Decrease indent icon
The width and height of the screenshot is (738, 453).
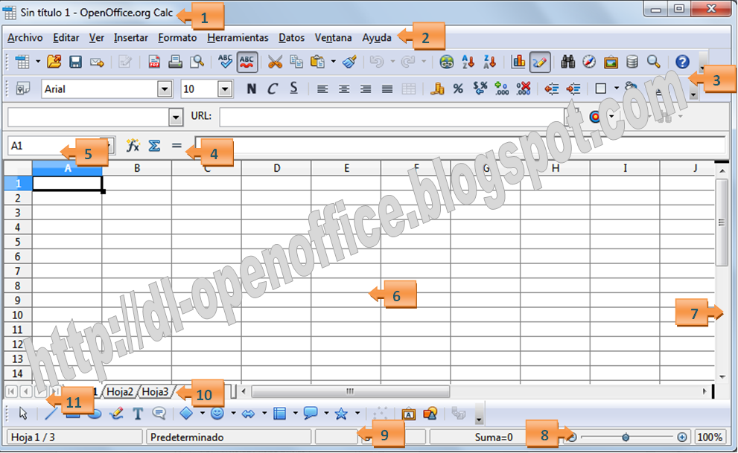point(551,89)
